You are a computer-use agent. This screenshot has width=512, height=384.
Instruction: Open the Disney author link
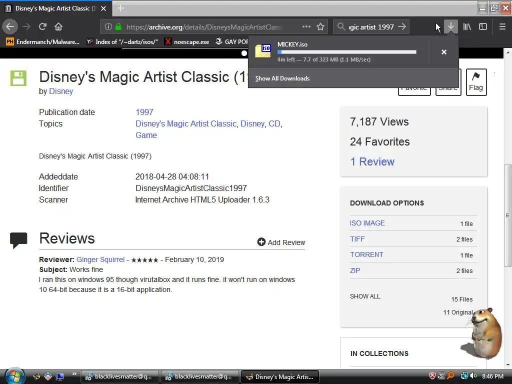[x=61, y=91]
